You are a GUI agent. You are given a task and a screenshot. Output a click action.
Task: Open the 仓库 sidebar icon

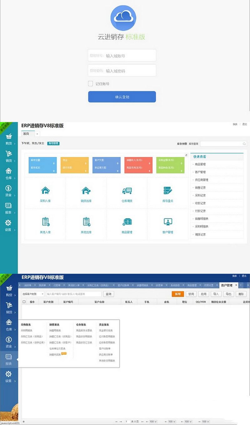9,174
